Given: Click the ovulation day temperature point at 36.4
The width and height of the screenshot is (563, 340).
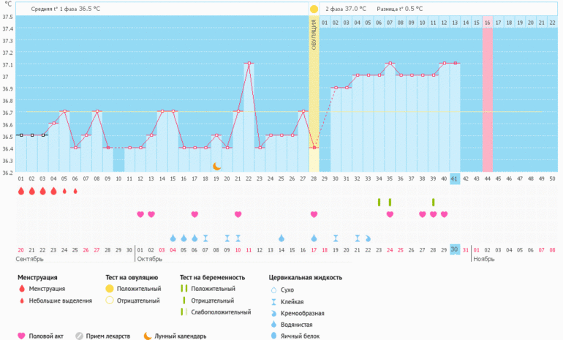Looking at the screenshot, I should click(314, 148).
